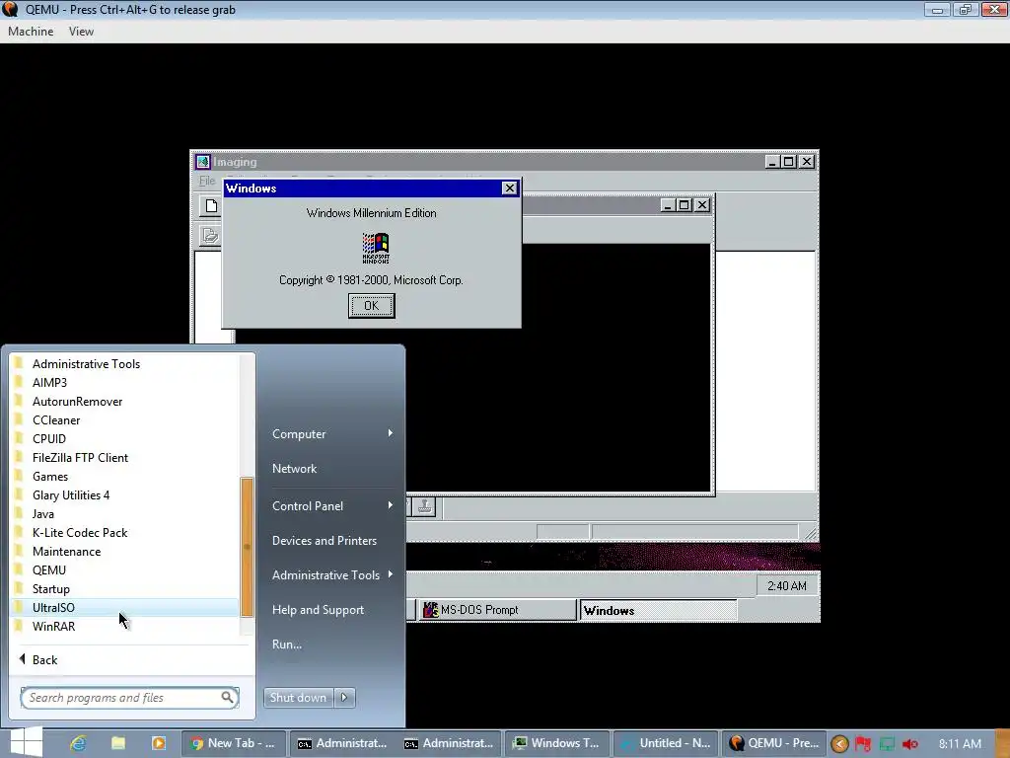Click the New document icon in Imaging
The width and height of the screenshot is (1010, 758).
tap(210, 206)
